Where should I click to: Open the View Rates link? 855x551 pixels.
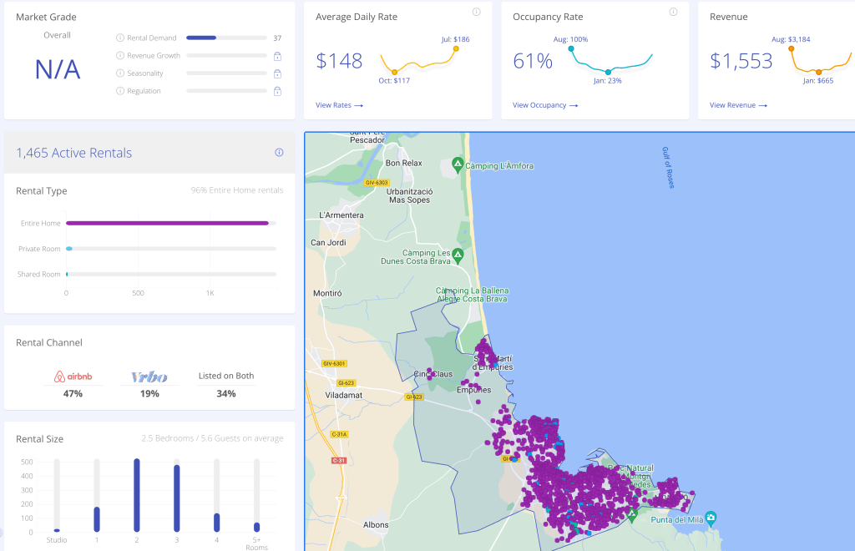339,105
